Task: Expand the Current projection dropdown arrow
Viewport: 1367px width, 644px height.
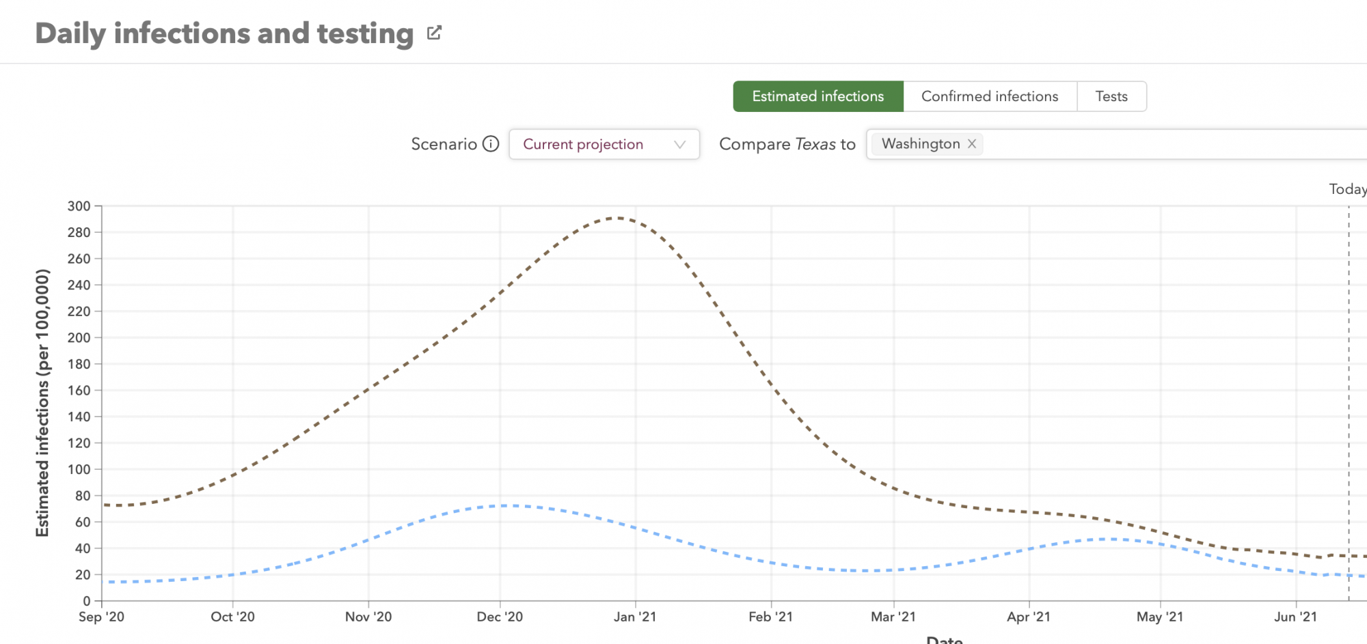Action: (679, 145)
